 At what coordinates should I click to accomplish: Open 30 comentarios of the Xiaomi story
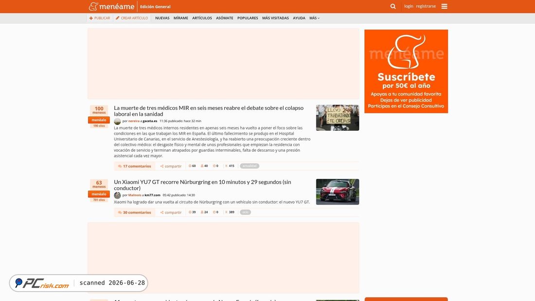[134, 212]
